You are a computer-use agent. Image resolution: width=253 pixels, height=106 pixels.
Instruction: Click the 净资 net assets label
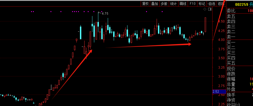coord(231,100)
